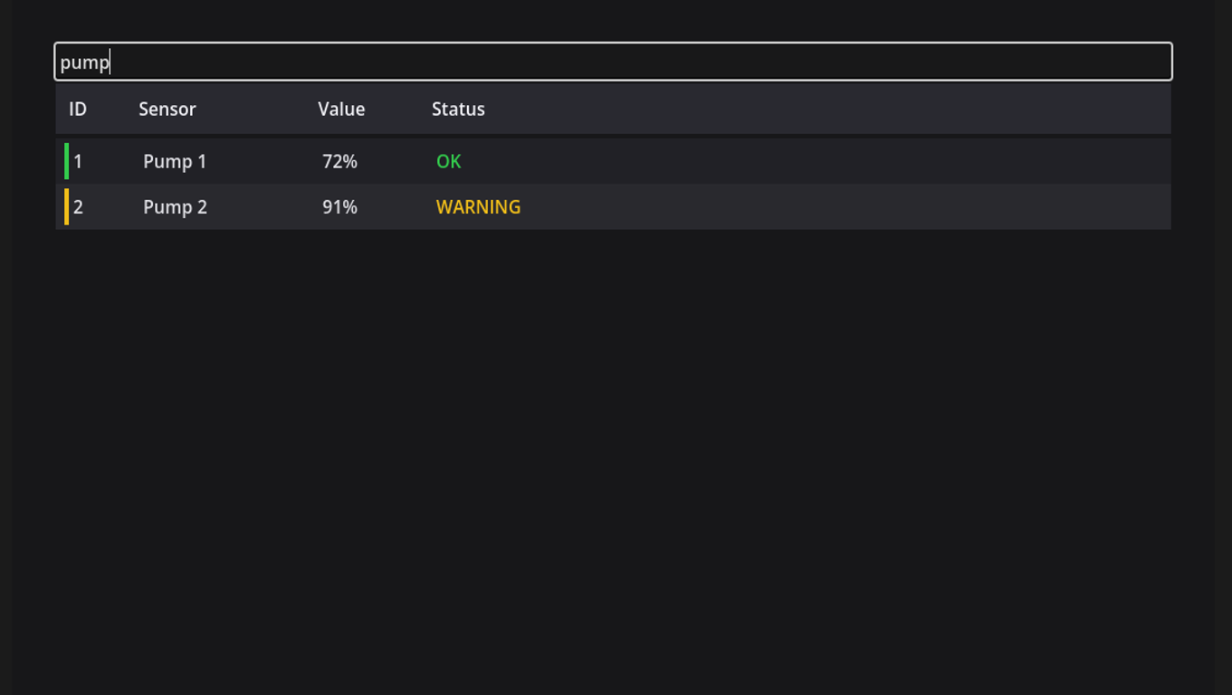Click the search field containing "pump"
Screen dimensions: 1232x695
[x=613, y=62]
